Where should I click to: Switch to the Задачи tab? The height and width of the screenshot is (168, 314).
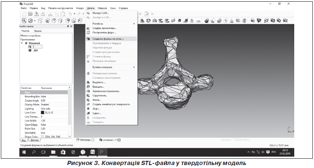[x=38, y=31]
